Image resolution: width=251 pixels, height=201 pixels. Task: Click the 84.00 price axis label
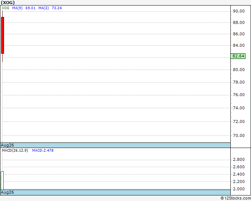pyautogui.click(x=239, y=45)
